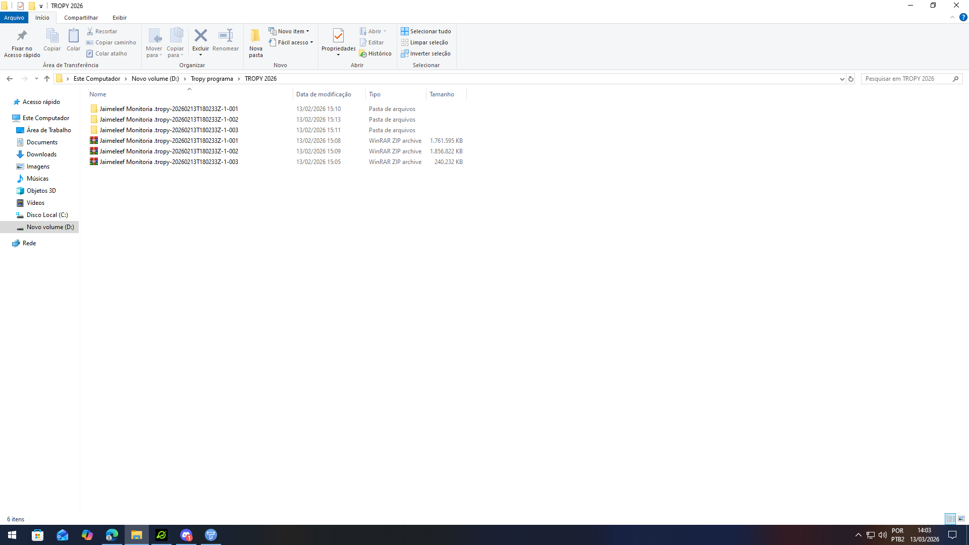Screen dimensions: 969x545
Task: Click the Renomear rename icon
Action: coord(225,36)
